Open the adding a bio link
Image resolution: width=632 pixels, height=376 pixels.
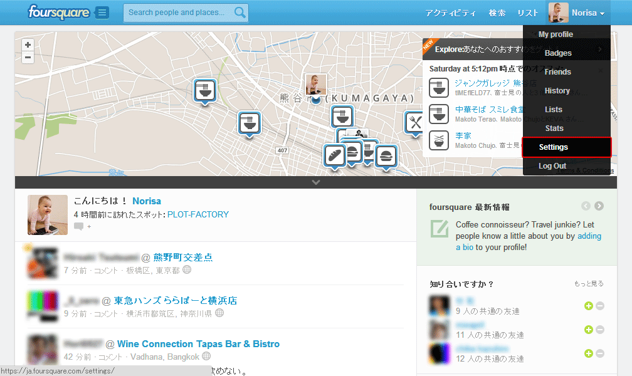pos(529,241)
